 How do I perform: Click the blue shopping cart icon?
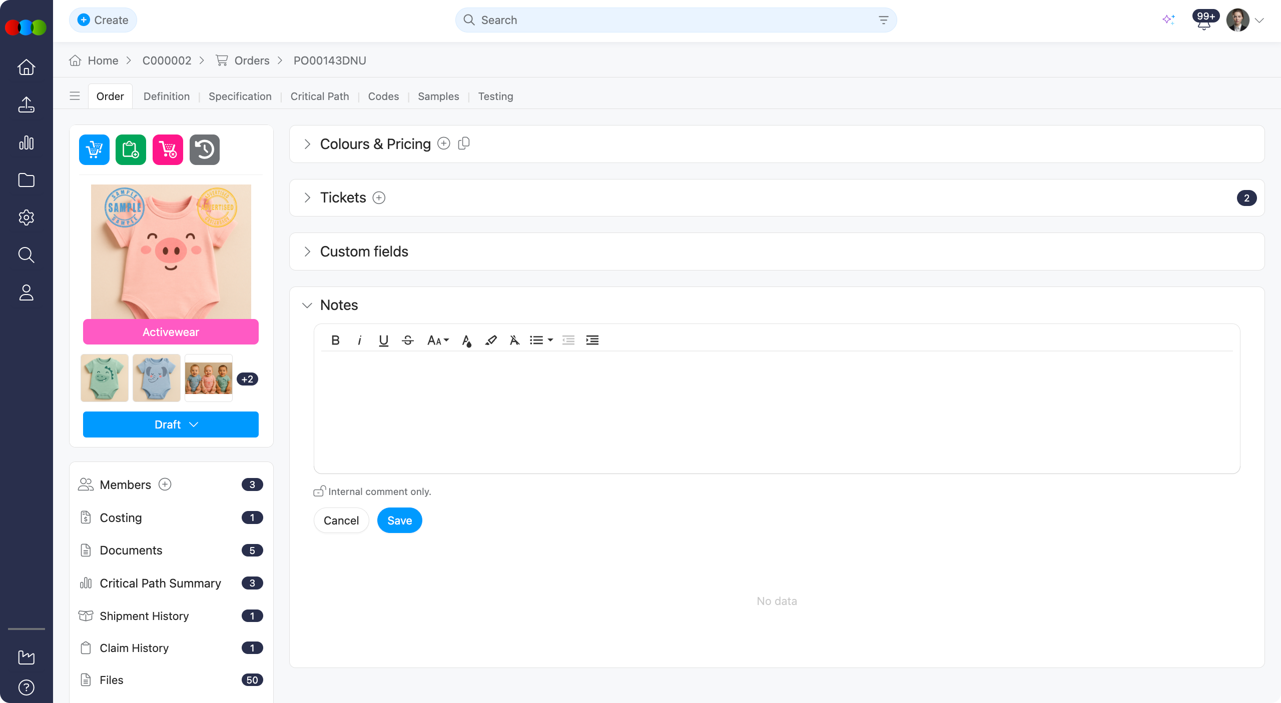(x=94, y=149)
